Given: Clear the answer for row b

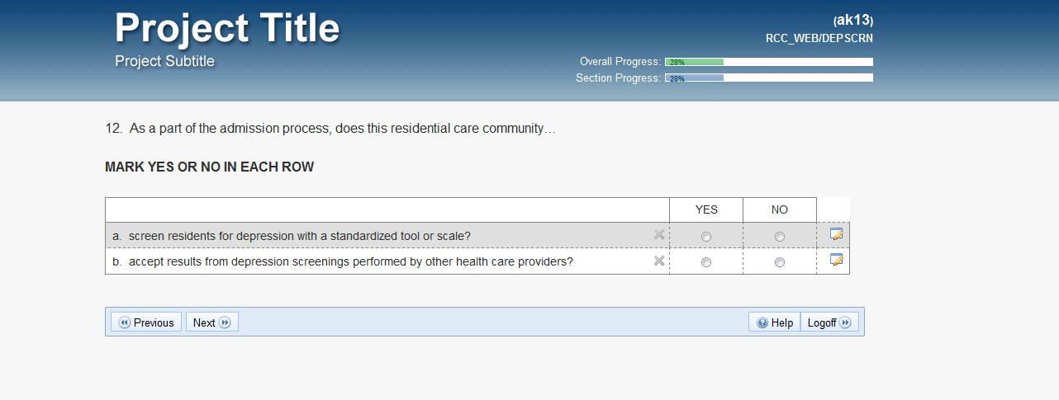Looking at the screenshot, I should click(x=659, y=261).
